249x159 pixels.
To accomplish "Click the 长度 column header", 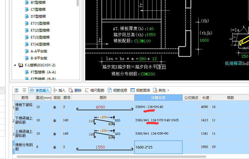I will click(206, 97).
